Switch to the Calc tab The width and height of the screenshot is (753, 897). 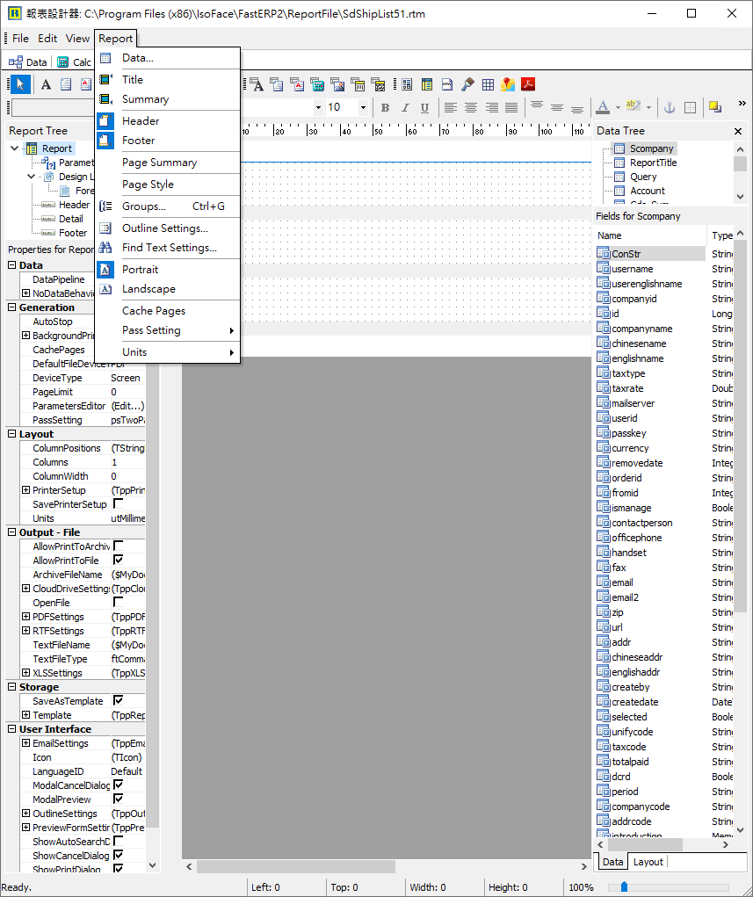(75, 62)
